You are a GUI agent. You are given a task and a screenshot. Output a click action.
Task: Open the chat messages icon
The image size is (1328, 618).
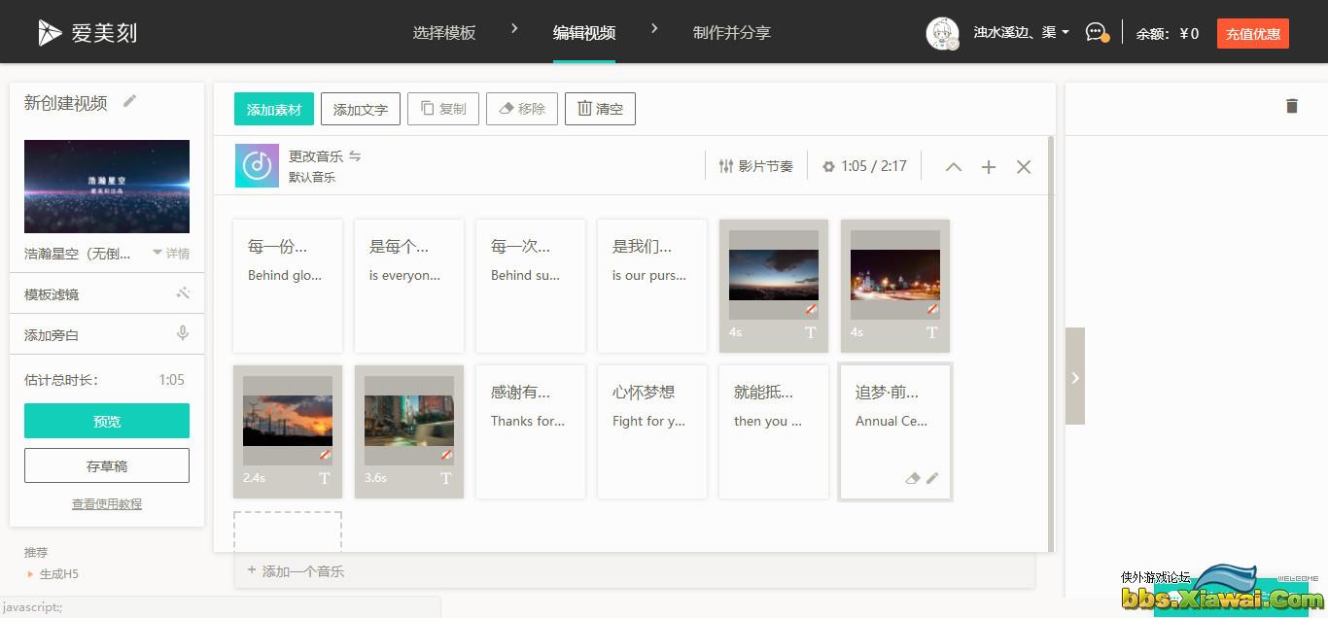(x=1096, y=33)
